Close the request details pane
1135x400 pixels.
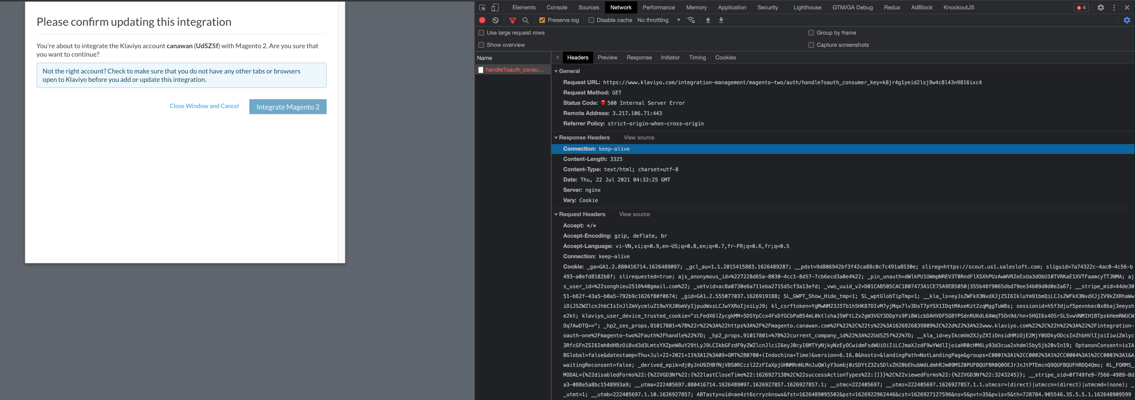tap(557, 58)
